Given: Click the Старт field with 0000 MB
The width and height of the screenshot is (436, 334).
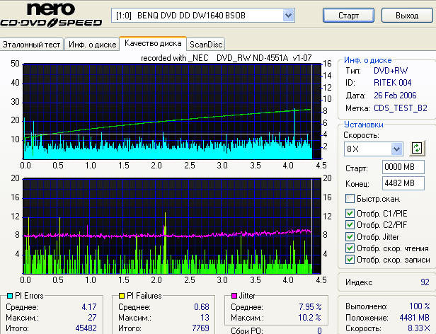Looking at the screenshot, I should [x=403, y=167].
